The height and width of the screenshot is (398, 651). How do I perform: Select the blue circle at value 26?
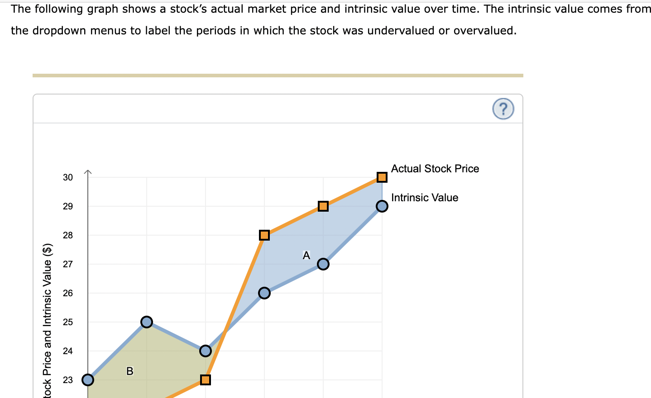[x=264, y=293]
